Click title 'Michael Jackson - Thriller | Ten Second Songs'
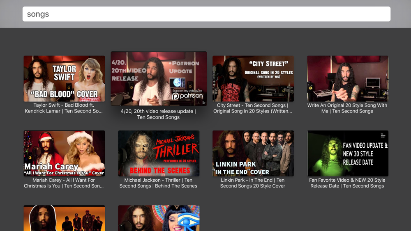The image size is (411, 231). [x=158, y=183]
